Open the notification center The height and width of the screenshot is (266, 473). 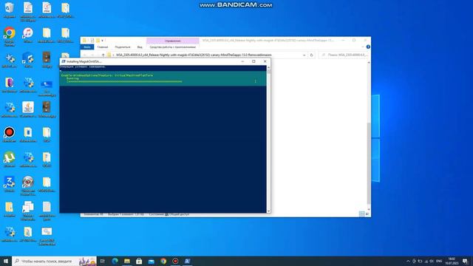pyautogui.click(x=465, y=261)
